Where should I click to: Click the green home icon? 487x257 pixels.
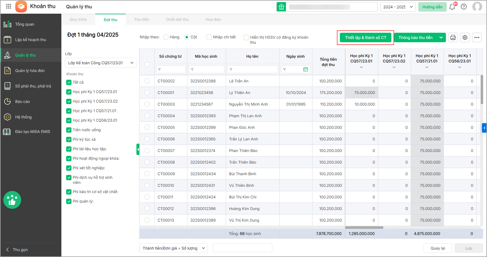tap(281, 7)
